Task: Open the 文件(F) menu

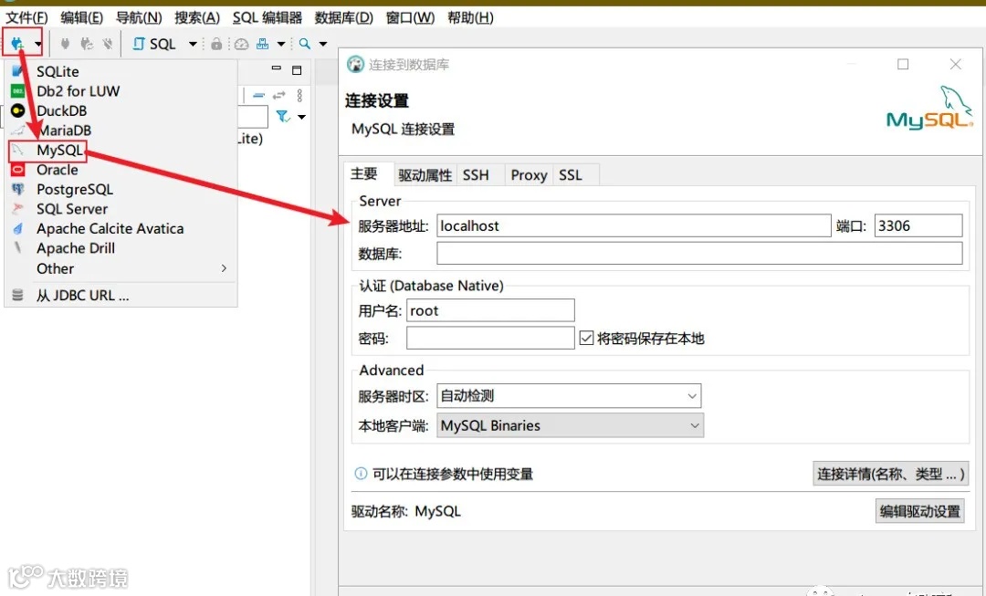Action: click(26, 17)
